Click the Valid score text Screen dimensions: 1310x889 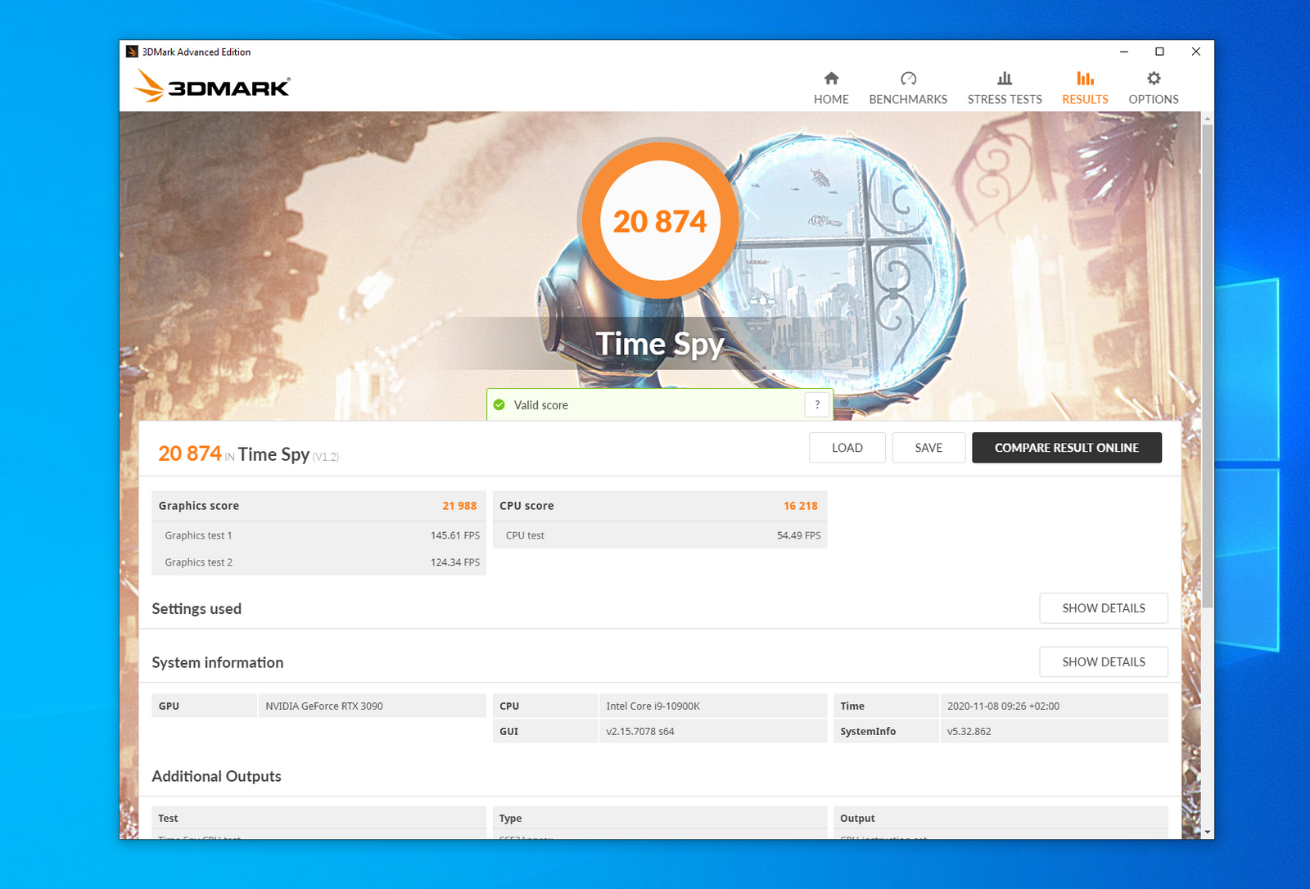tap(540, 405)
